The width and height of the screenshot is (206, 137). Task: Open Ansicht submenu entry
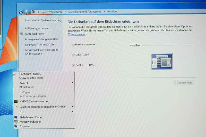click(44, 83)
